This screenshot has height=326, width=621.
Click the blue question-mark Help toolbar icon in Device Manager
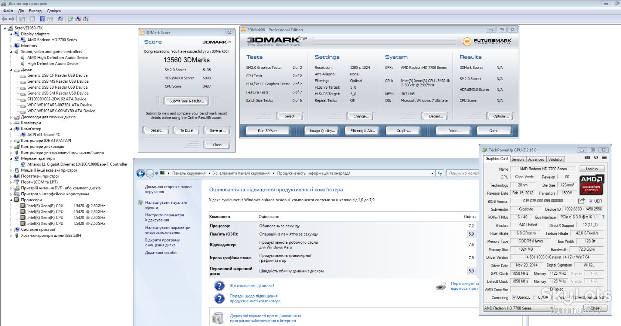(42, 19)
